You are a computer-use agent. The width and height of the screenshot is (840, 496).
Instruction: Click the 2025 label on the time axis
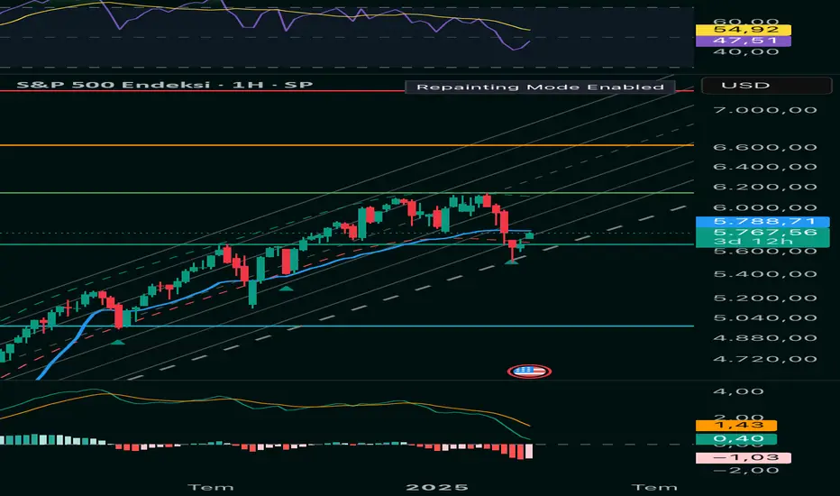[437, 487]
